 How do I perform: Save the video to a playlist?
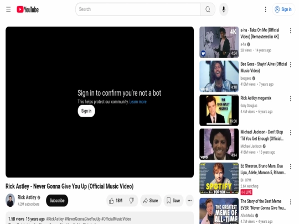(173, 200)
